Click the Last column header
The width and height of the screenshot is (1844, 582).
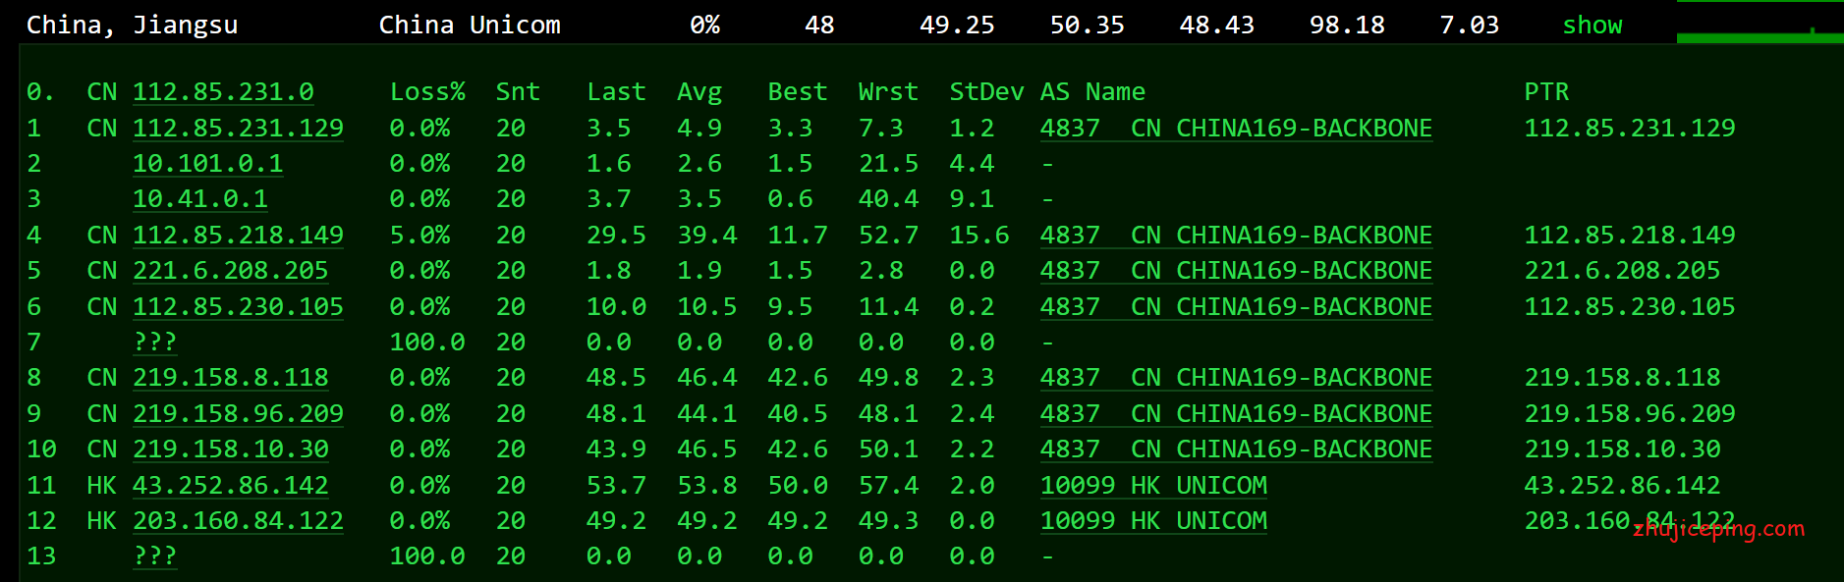point(616,91)
